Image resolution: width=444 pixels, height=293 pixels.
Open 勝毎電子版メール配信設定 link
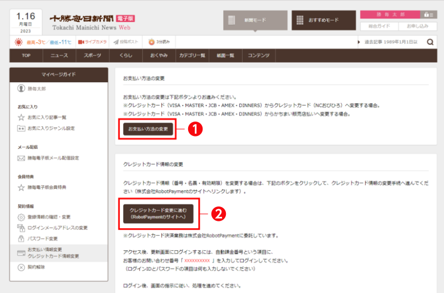53,158
